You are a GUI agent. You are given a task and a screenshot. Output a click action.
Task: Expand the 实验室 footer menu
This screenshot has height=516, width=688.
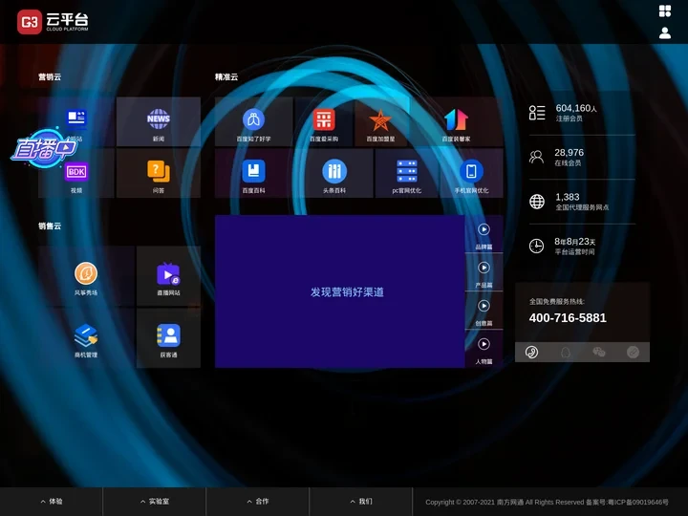155,502
